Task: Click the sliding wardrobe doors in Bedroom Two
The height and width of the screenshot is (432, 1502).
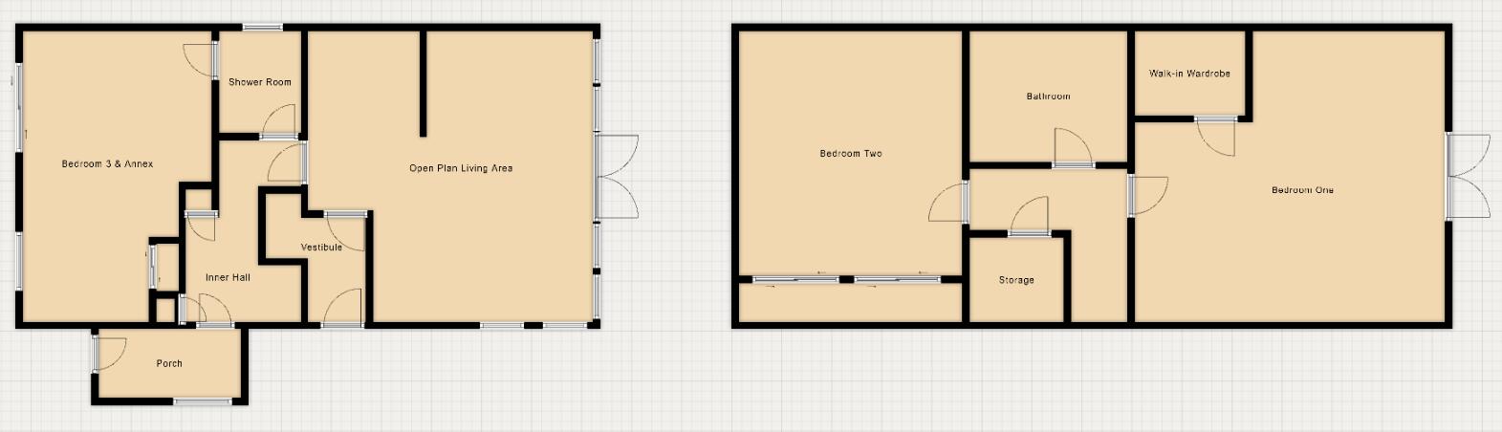Action: [846, 279]
